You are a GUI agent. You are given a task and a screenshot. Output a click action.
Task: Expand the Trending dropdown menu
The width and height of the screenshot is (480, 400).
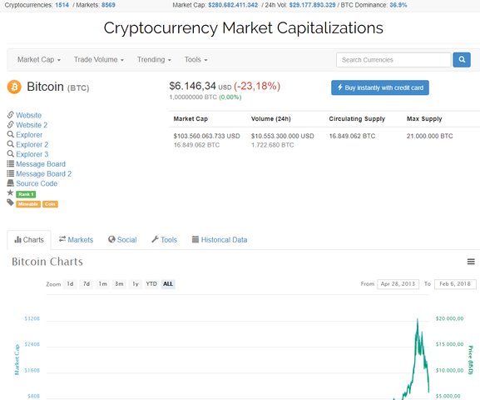(x=154, y=59)
